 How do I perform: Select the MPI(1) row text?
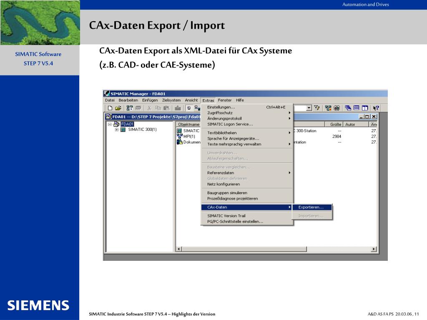point(189,136)
